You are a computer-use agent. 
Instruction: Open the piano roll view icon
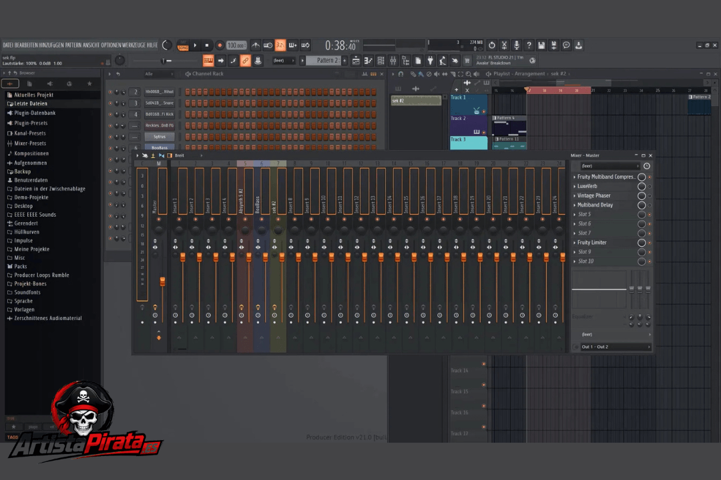tap(368, 60)
